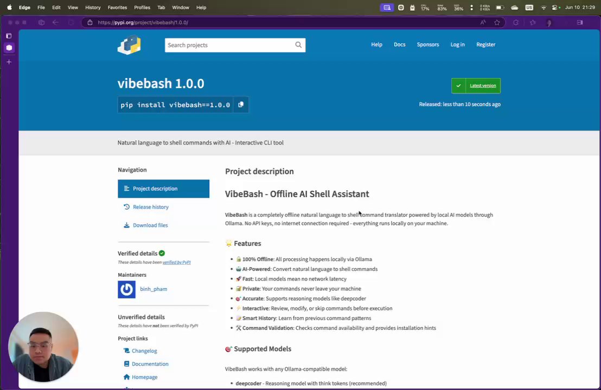This screenshot has height=390, width=601.
Task: Open the View menu
Action: [73, 7]
